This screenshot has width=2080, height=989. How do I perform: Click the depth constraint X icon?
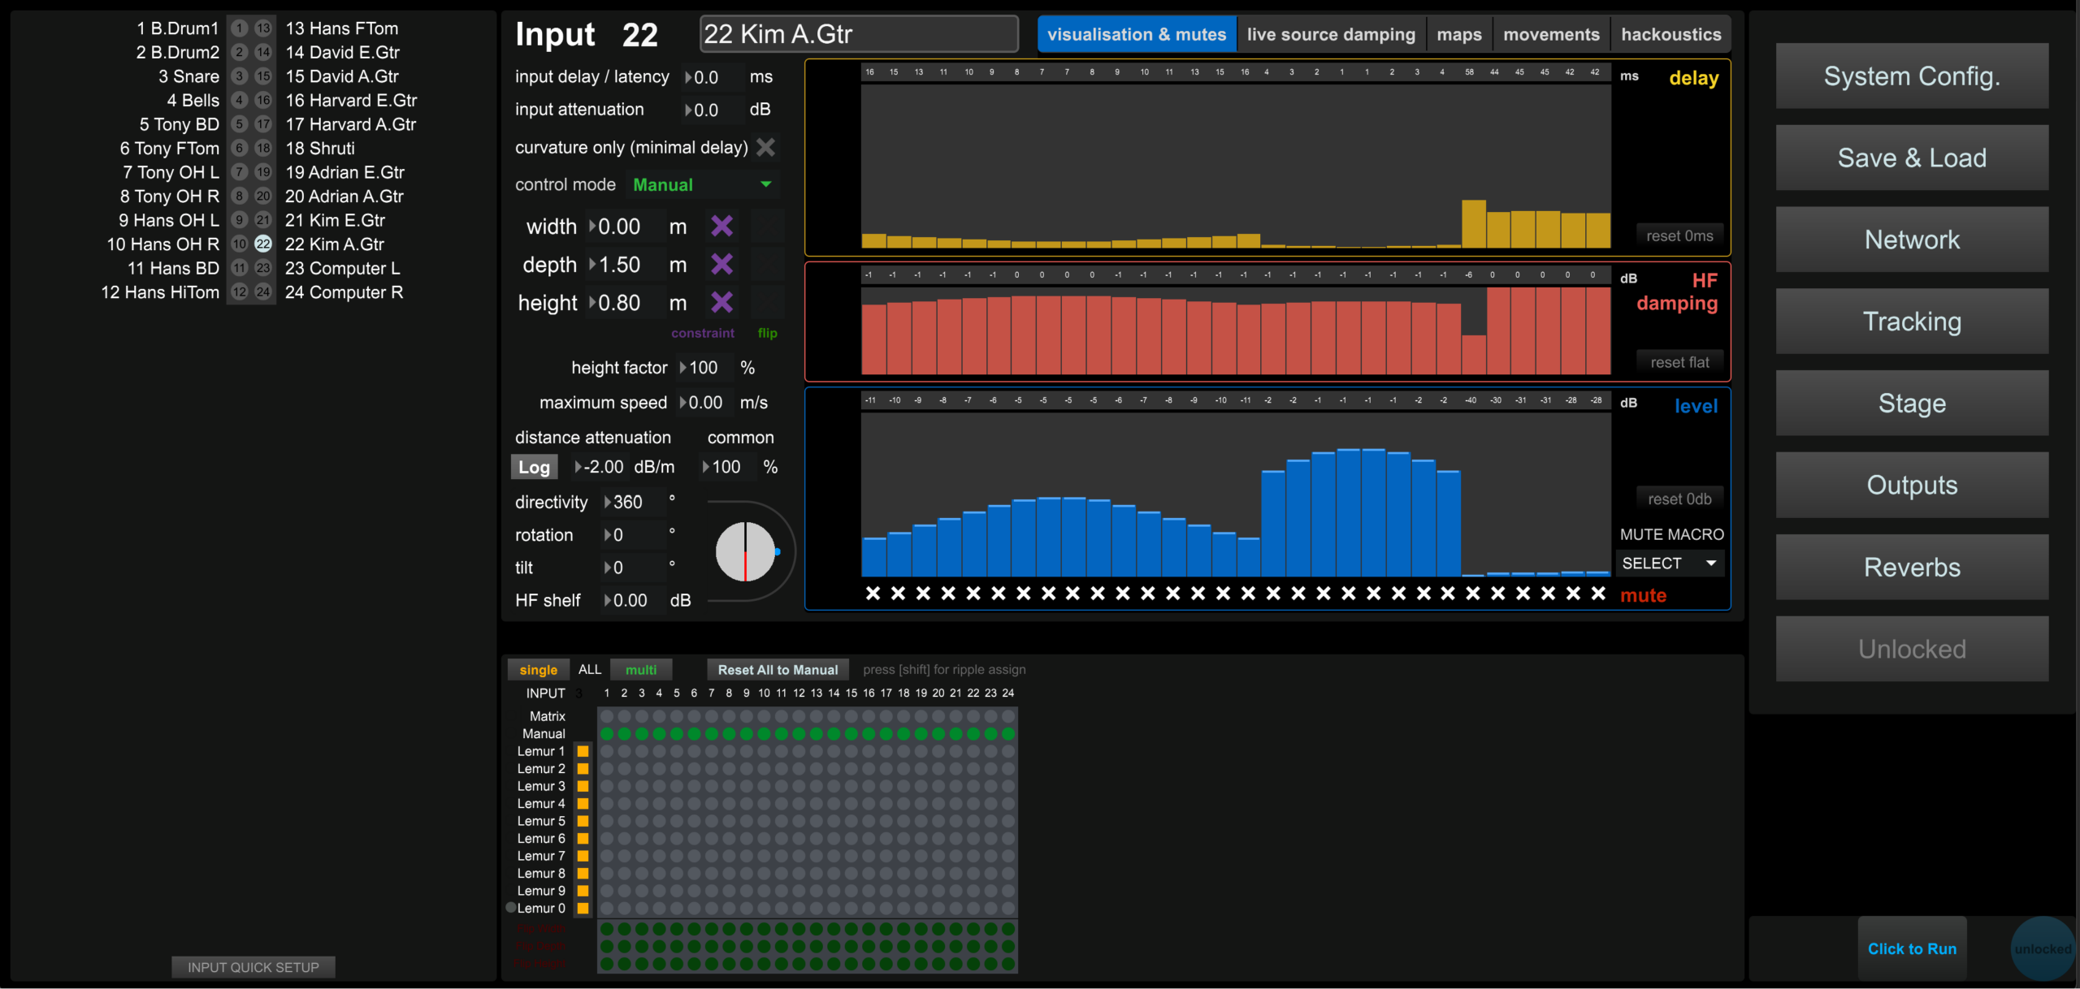pos(721,265)
